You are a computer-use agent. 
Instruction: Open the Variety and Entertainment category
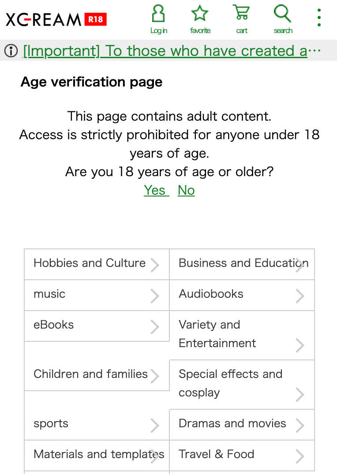point(217,334)
